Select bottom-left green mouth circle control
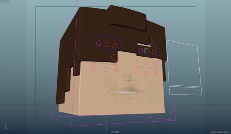 110,98
